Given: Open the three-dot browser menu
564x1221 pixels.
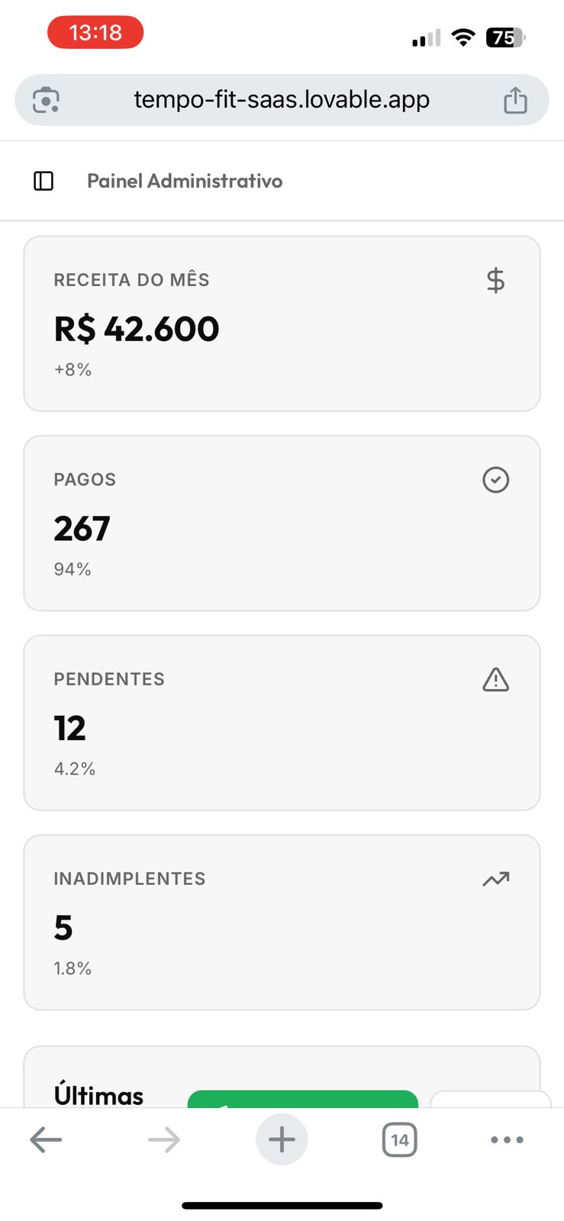Looking at the screenshot, I should [x=507, y=1140].
